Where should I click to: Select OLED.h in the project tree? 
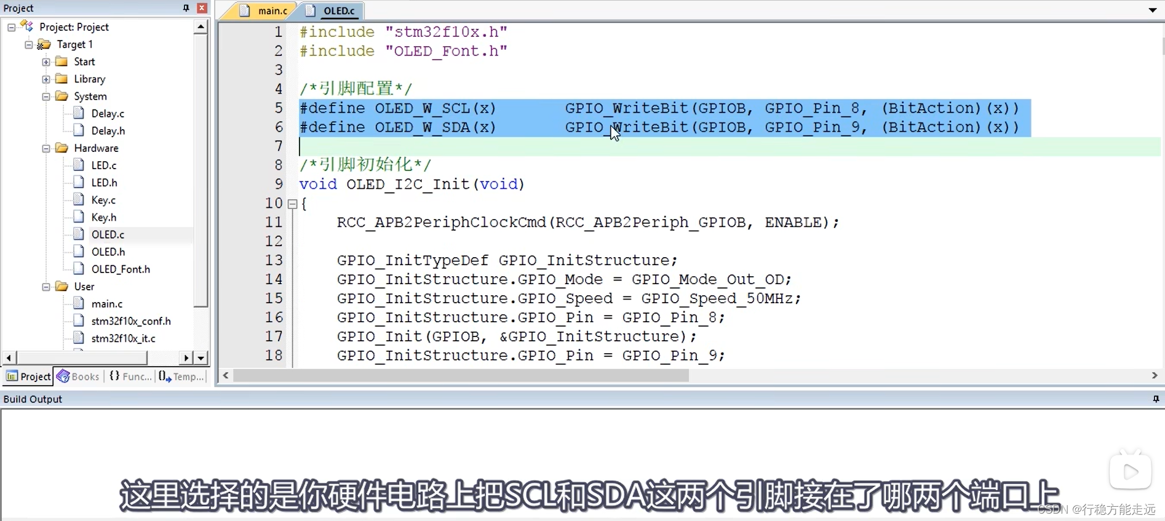coord(108,252)
